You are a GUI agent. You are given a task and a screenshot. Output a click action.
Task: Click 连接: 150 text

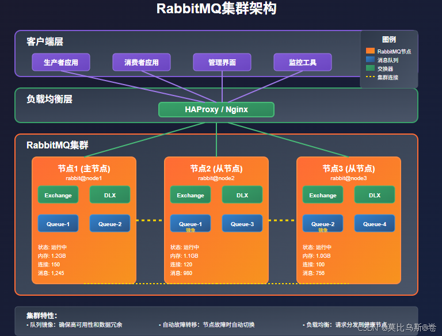tap(49, 265)
